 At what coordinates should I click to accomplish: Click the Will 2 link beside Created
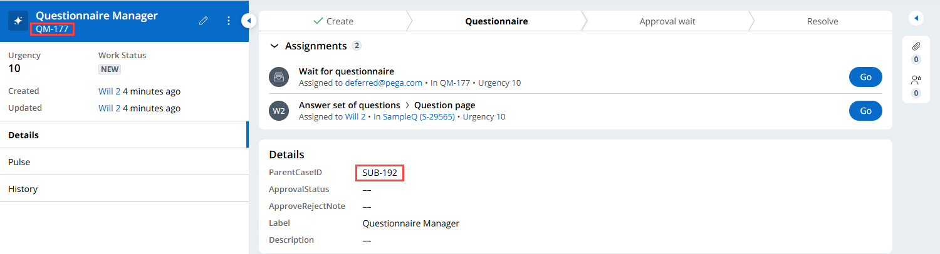[x=109, y=91]
